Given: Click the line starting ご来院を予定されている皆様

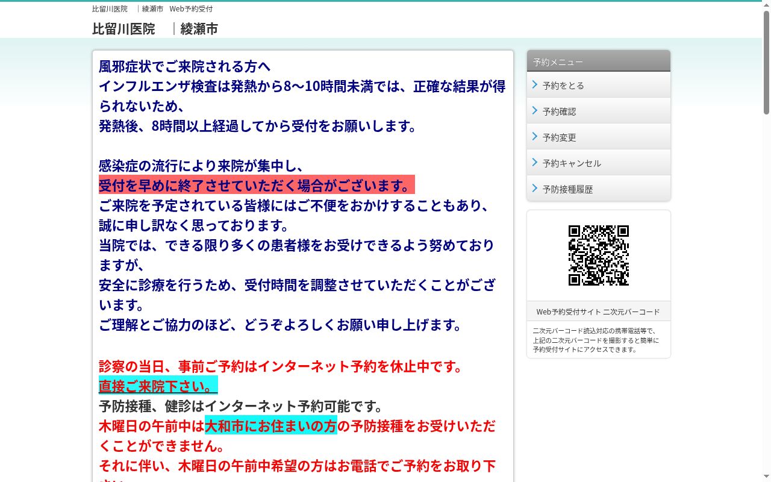Looking at the screenshot, I should coord(295,205).
